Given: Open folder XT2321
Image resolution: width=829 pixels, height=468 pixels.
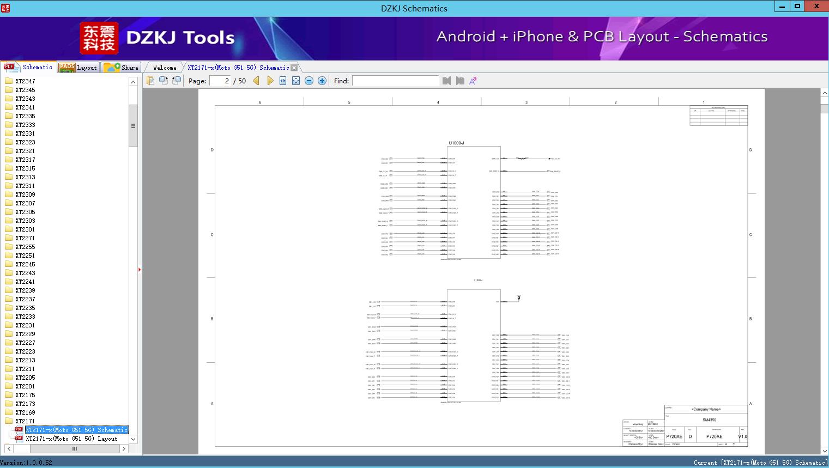Looking at the screenshot, I should click(x=25, y=151).
